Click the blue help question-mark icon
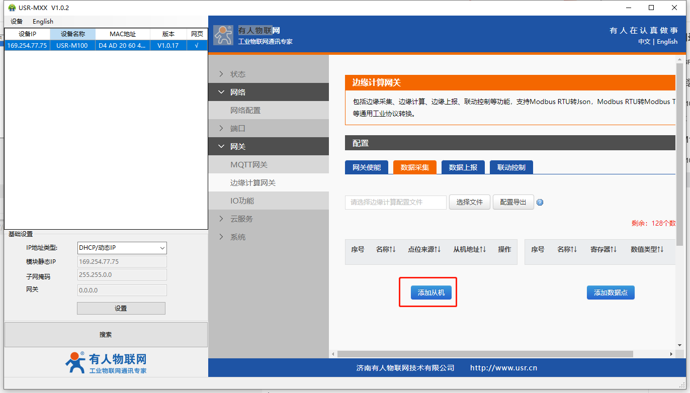This screenshot has width=690, height=393. 540,203
